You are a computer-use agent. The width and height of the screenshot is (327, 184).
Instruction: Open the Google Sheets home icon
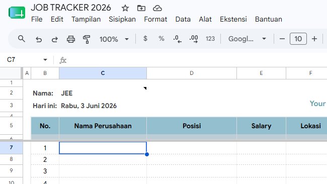click(17, 13)
